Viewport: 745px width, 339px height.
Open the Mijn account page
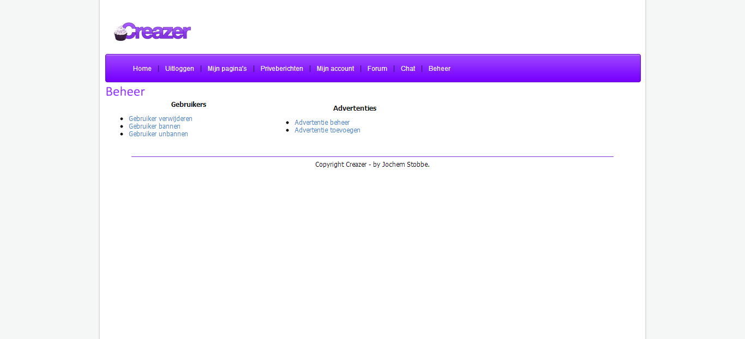pos(335,69)
